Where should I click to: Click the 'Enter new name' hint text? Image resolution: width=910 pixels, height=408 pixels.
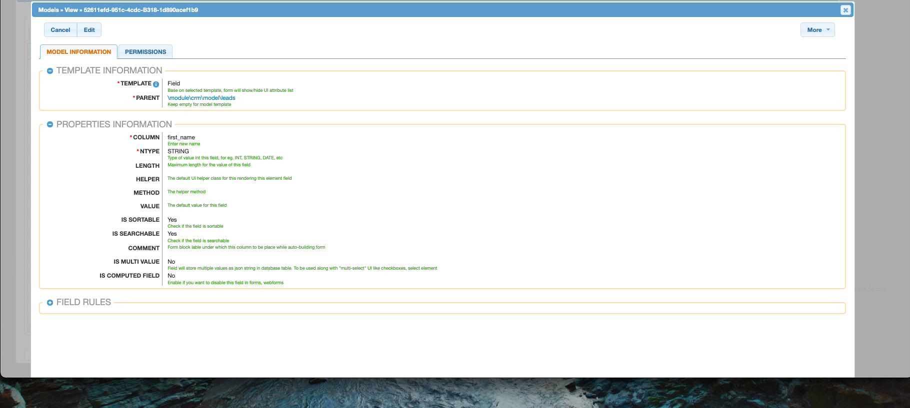pyautogui.click(x=183, y=144)
